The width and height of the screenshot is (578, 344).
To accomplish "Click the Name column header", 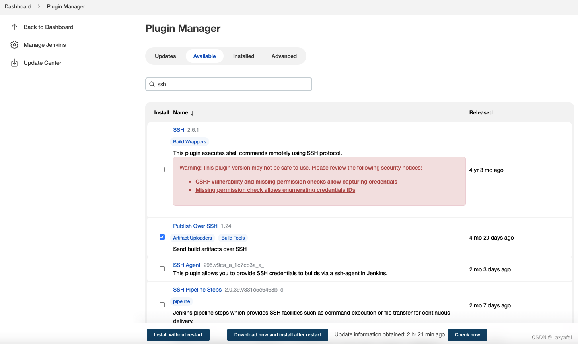I will pos(181,113).
